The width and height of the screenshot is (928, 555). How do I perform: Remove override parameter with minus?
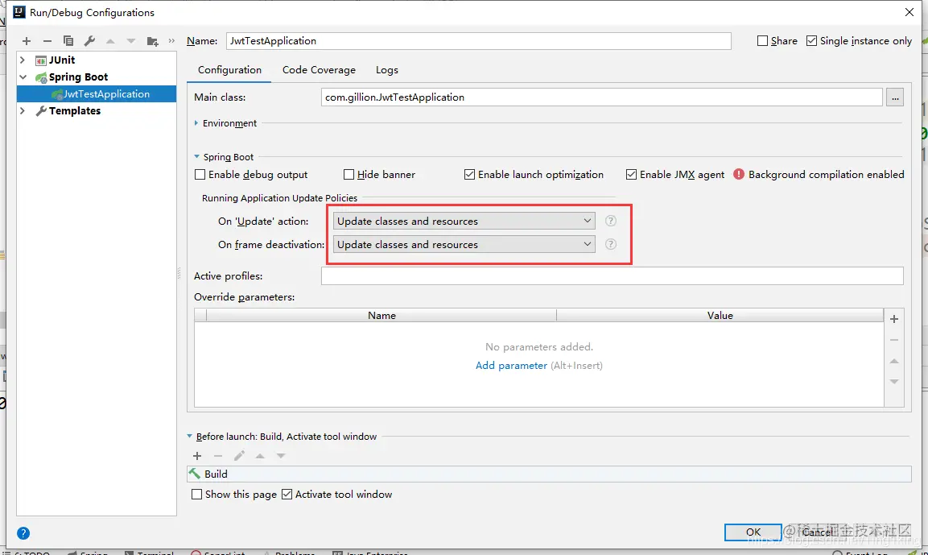894,340
